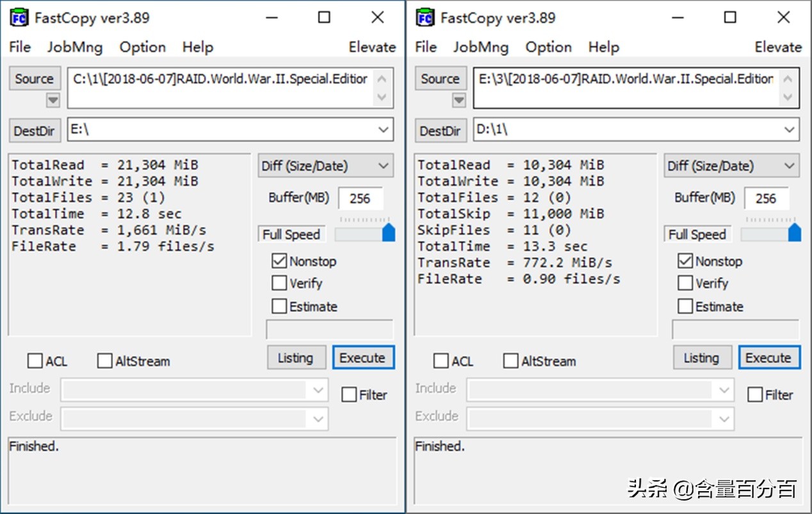Expand Exclude dropdown in right window
The width and height of the screenshot is (812, 514).
coord(724,419)
